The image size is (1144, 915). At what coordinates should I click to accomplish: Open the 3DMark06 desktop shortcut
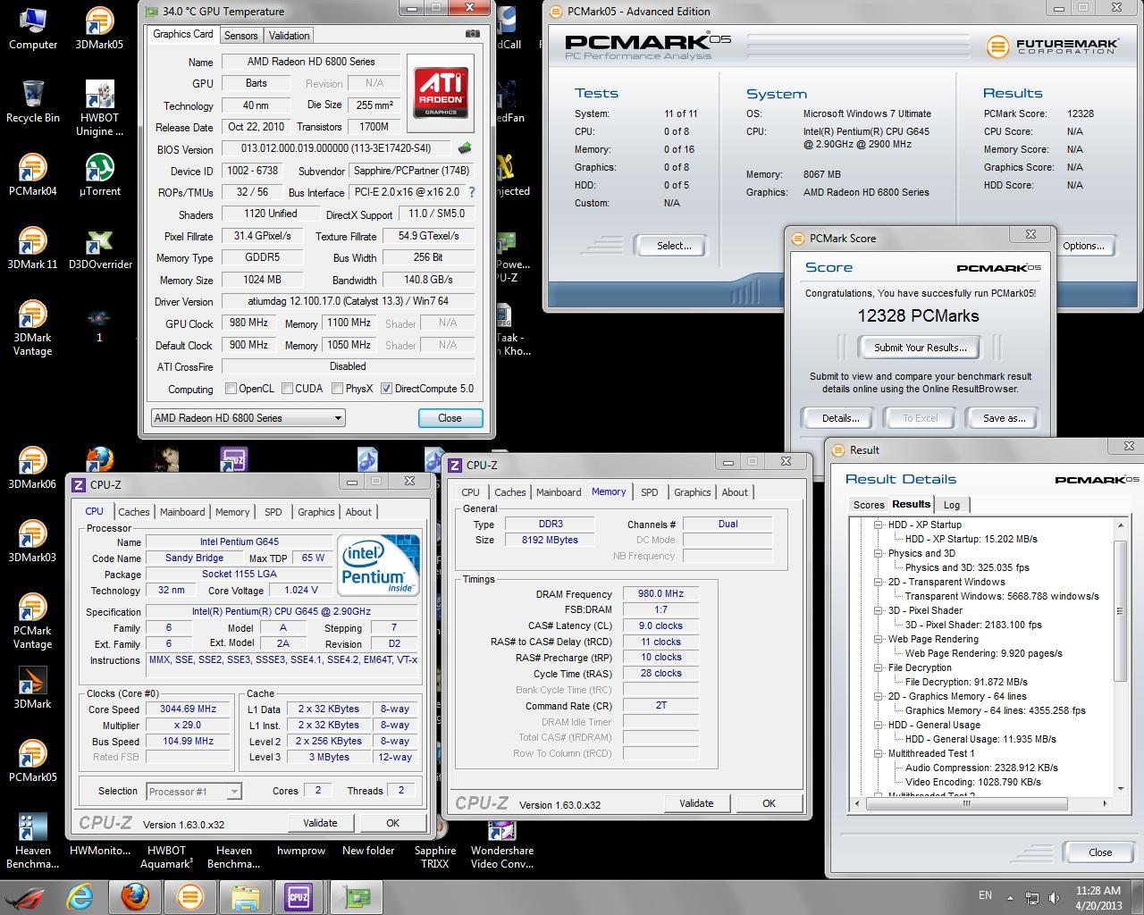[x=33, y=467]
